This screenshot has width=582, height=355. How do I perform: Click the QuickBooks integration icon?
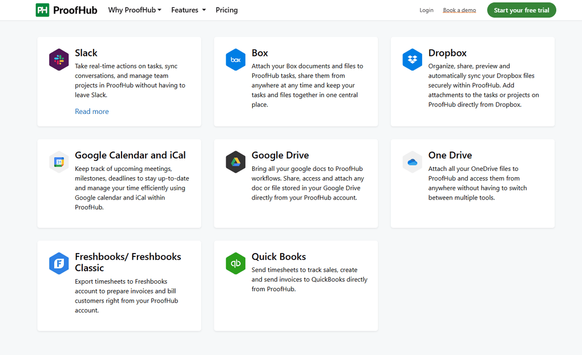tap(236, 263)
